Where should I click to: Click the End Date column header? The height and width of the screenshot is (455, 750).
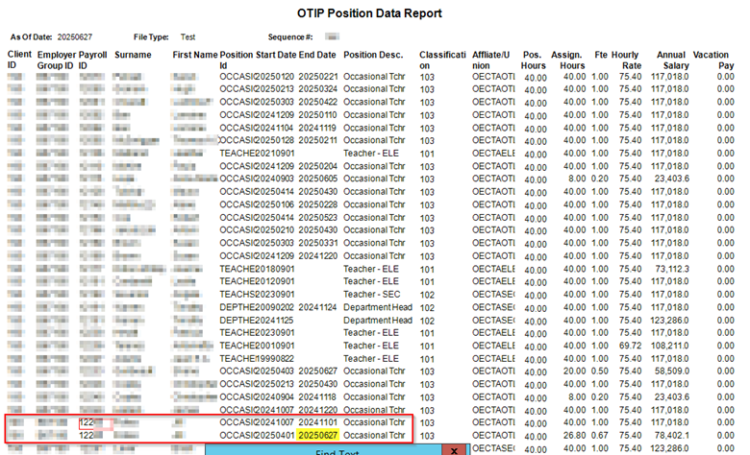point(317,55)
